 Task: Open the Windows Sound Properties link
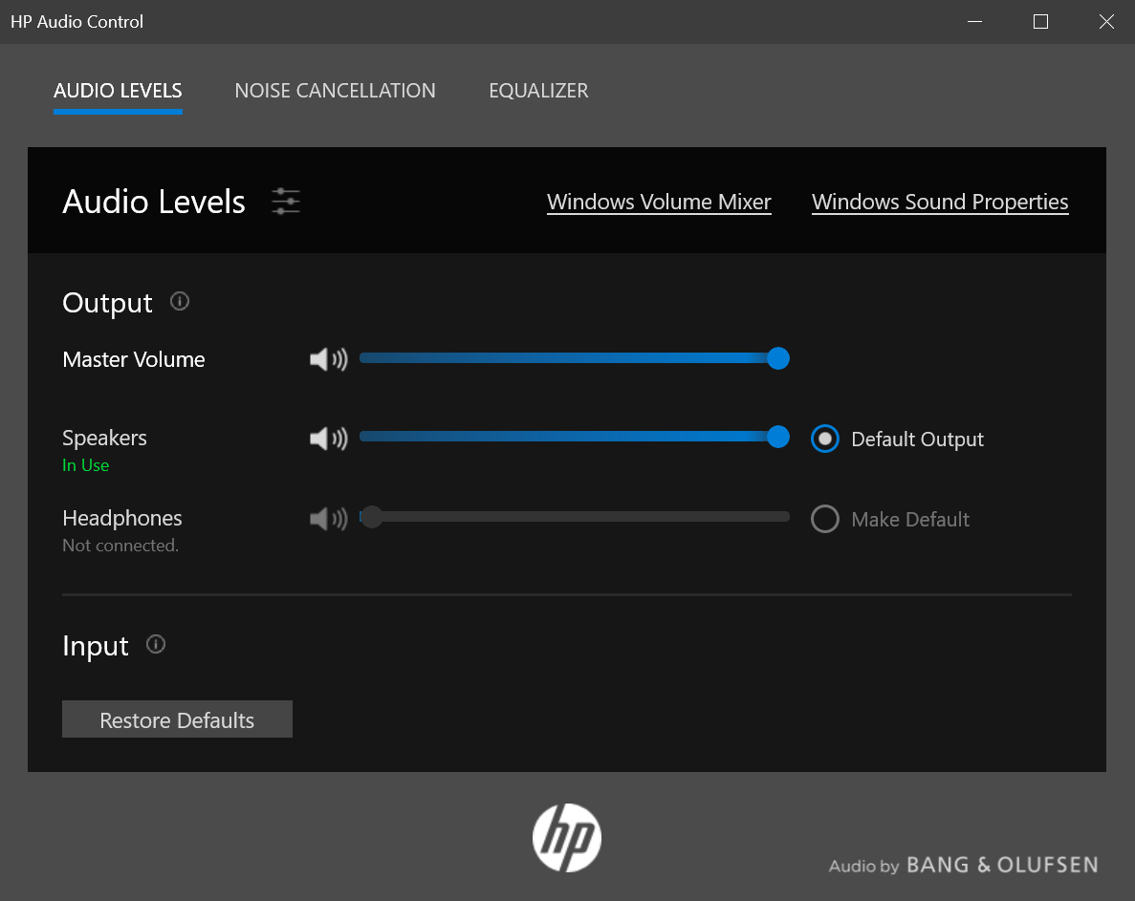pos(939,203)
